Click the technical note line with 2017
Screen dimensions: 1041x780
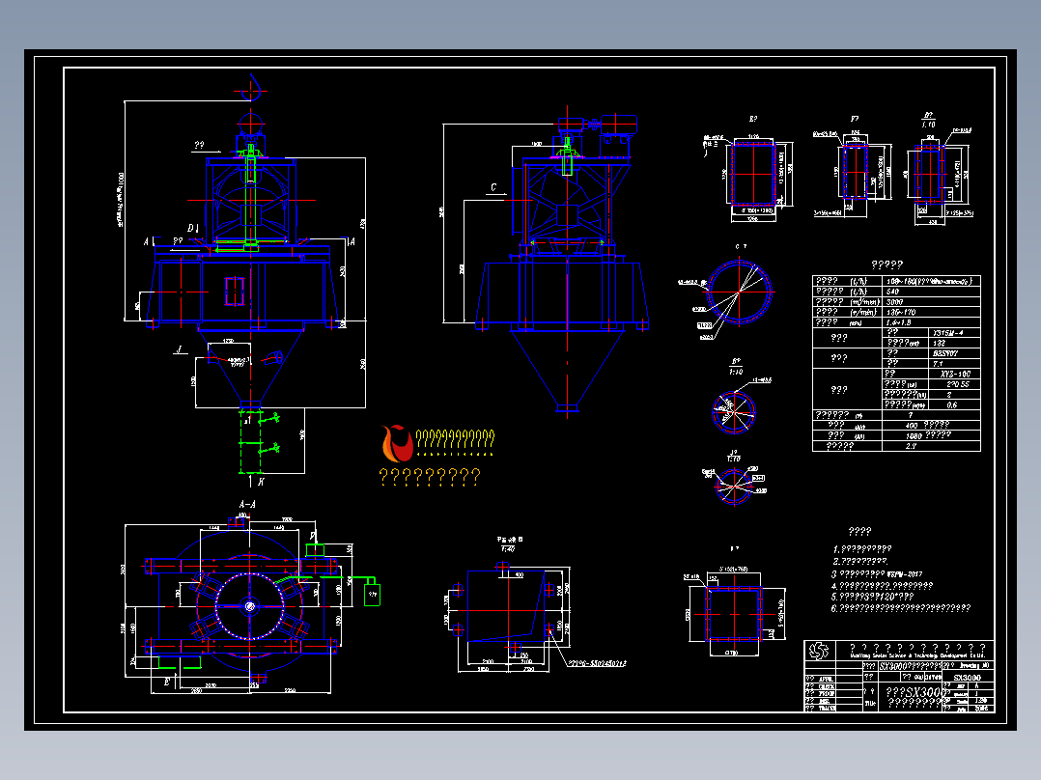pyautogui.click(x=878, y=574)
